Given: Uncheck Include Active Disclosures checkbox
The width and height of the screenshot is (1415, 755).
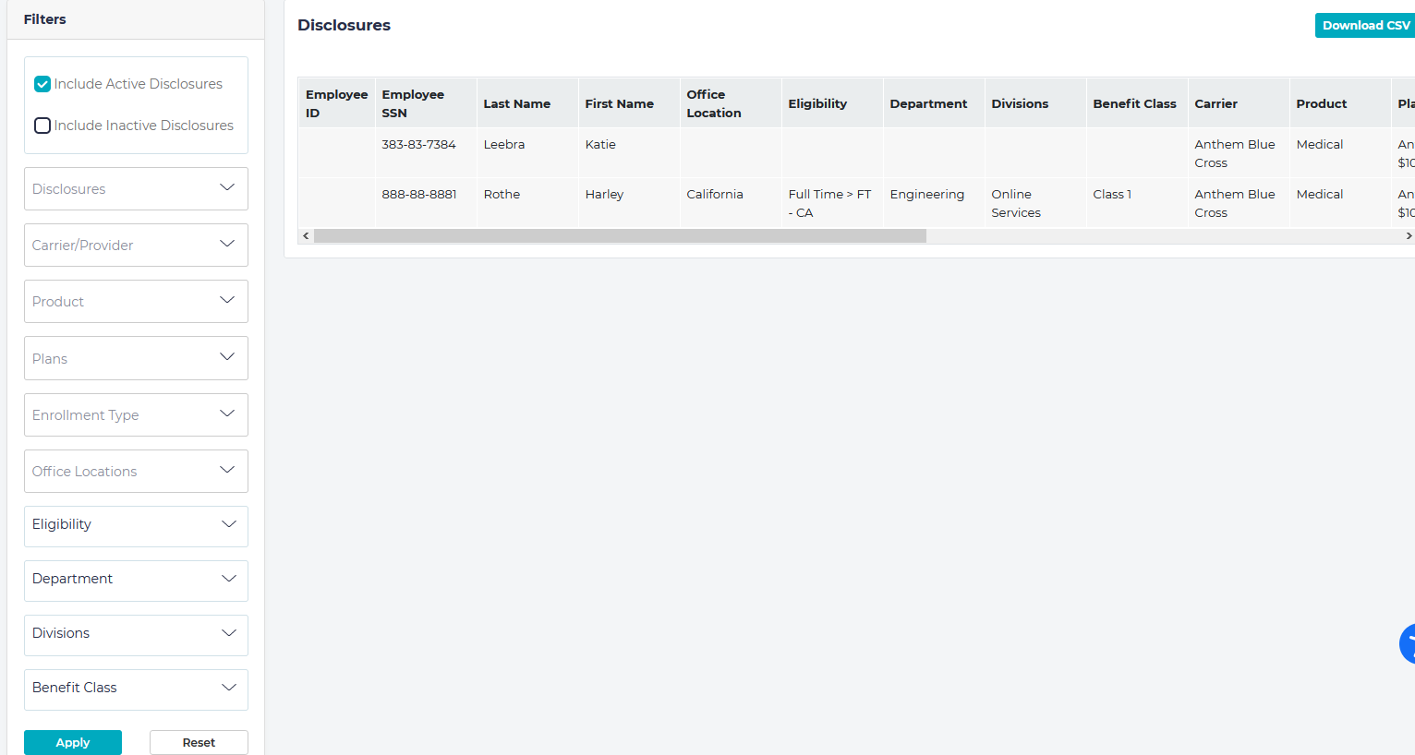Looking at the screenshot, I should tap(42, 84).
